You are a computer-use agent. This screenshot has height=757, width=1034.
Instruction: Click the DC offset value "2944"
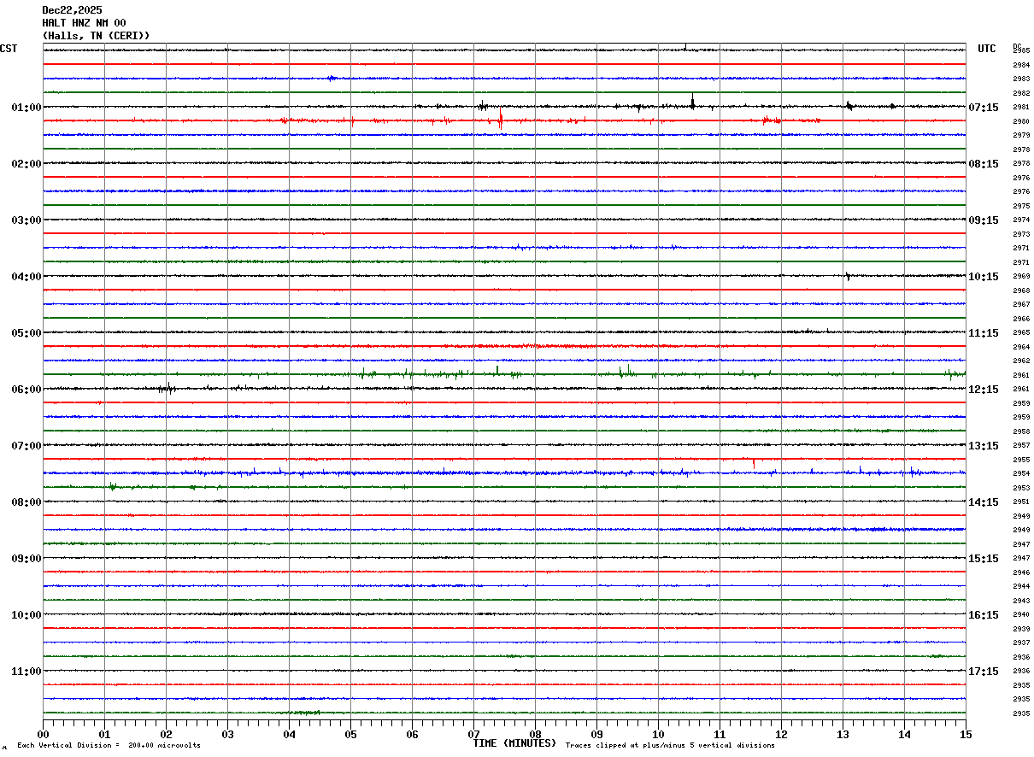pyautogui.click(x=1021, y=587)
